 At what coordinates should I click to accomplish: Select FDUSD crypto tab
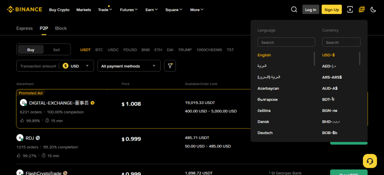tap(130, 50)
